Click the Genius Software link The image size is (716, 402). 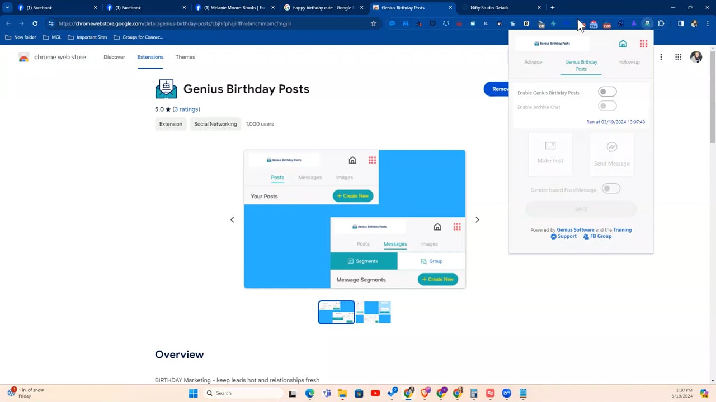575,229
